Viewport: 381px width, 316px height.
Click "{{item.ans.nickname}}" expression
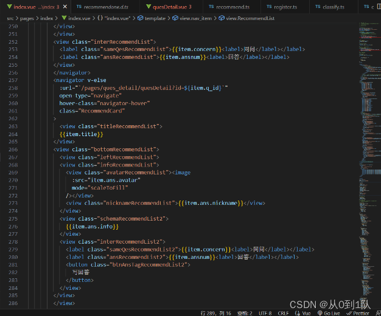coord(211,203)
